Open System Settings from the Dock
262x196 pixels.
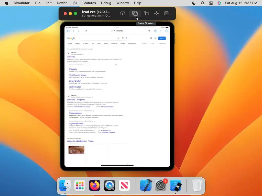pyautogui.click(x=161, y=185)
